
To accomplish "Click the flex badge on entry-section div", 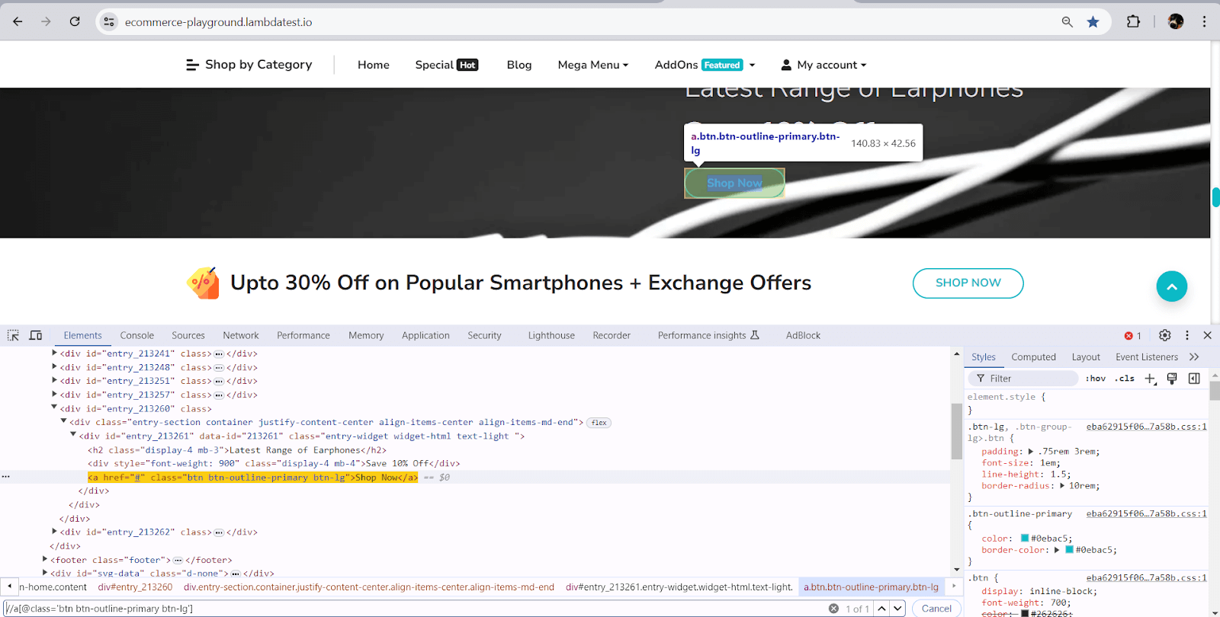I will [x=599, y=423].
